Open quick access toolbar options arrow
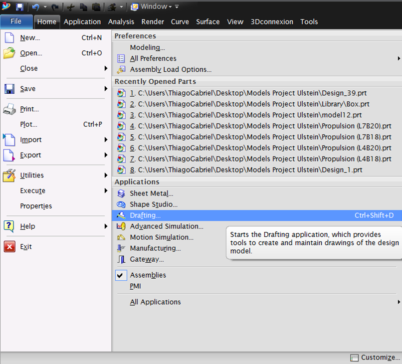The height and width of the screenshot is (364, 402). (177, 6)
